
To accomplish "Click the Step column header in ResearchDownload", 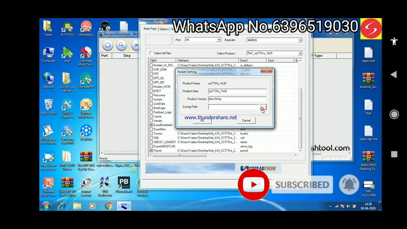I will [127, 56].
